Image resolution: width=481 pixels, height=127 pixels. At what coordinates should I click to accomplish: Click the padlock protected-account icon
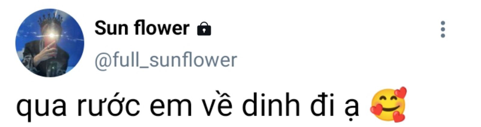pyautogui.click(x=204, y=29)
